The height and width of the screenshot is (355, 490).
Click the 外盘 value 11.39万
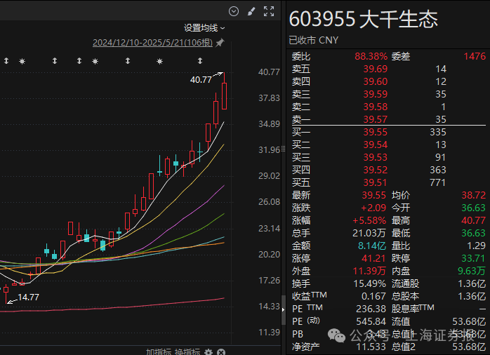tap(369, 271)
